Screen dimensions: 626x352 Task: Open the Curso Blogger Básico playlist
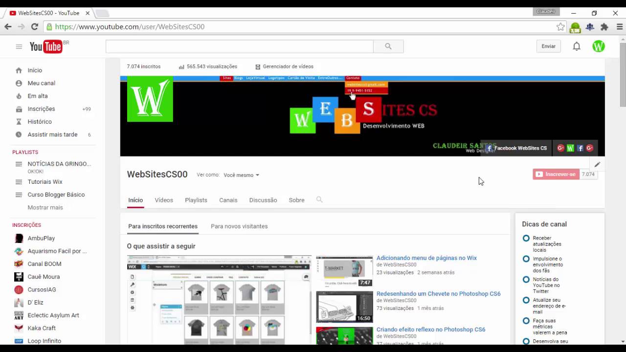pyautogui.click(x=56, y=195)
